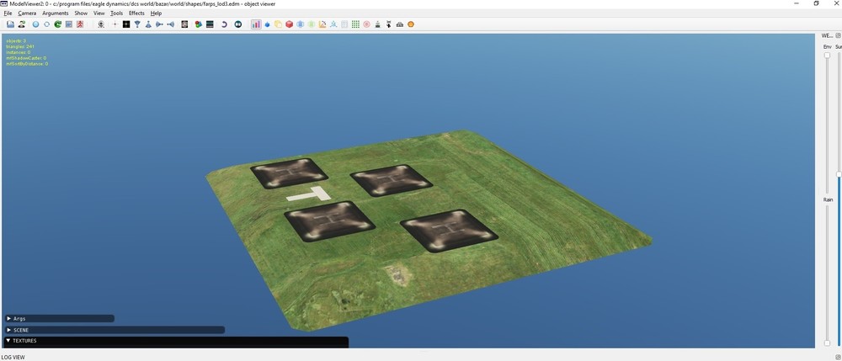842x361 pixels.
Task: Click the dark teal round camera icon
Action: pyautogui.click(x=238, y=24)
